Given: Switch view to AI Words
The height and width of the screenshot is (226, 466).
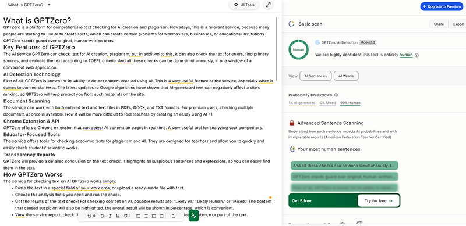Looking at the screenshot, I should point(346,76).
